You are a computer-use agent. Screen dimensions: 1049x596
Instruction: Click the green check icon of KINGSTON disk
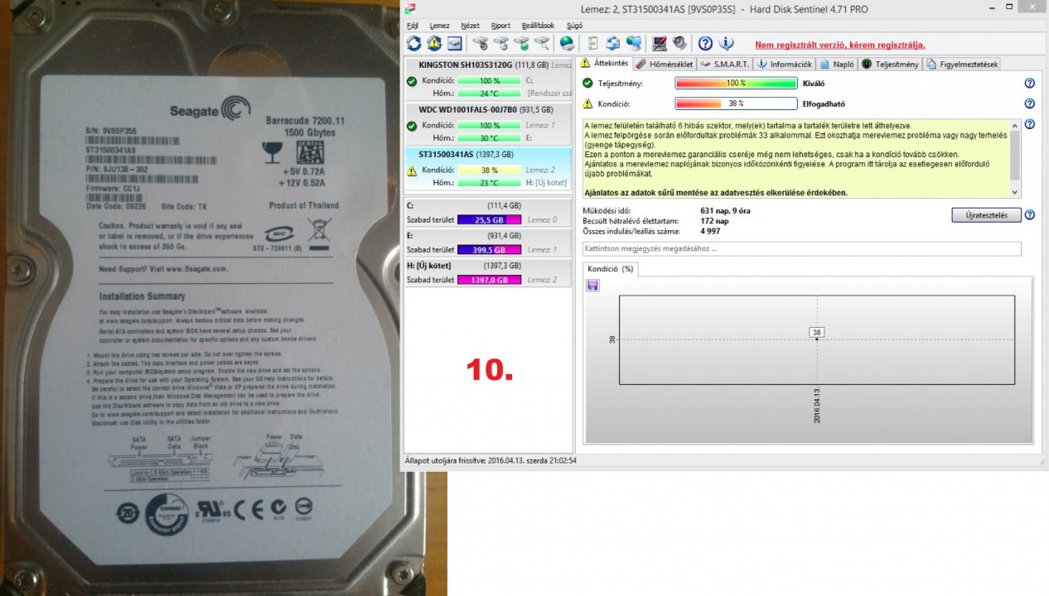pos(412,81)
